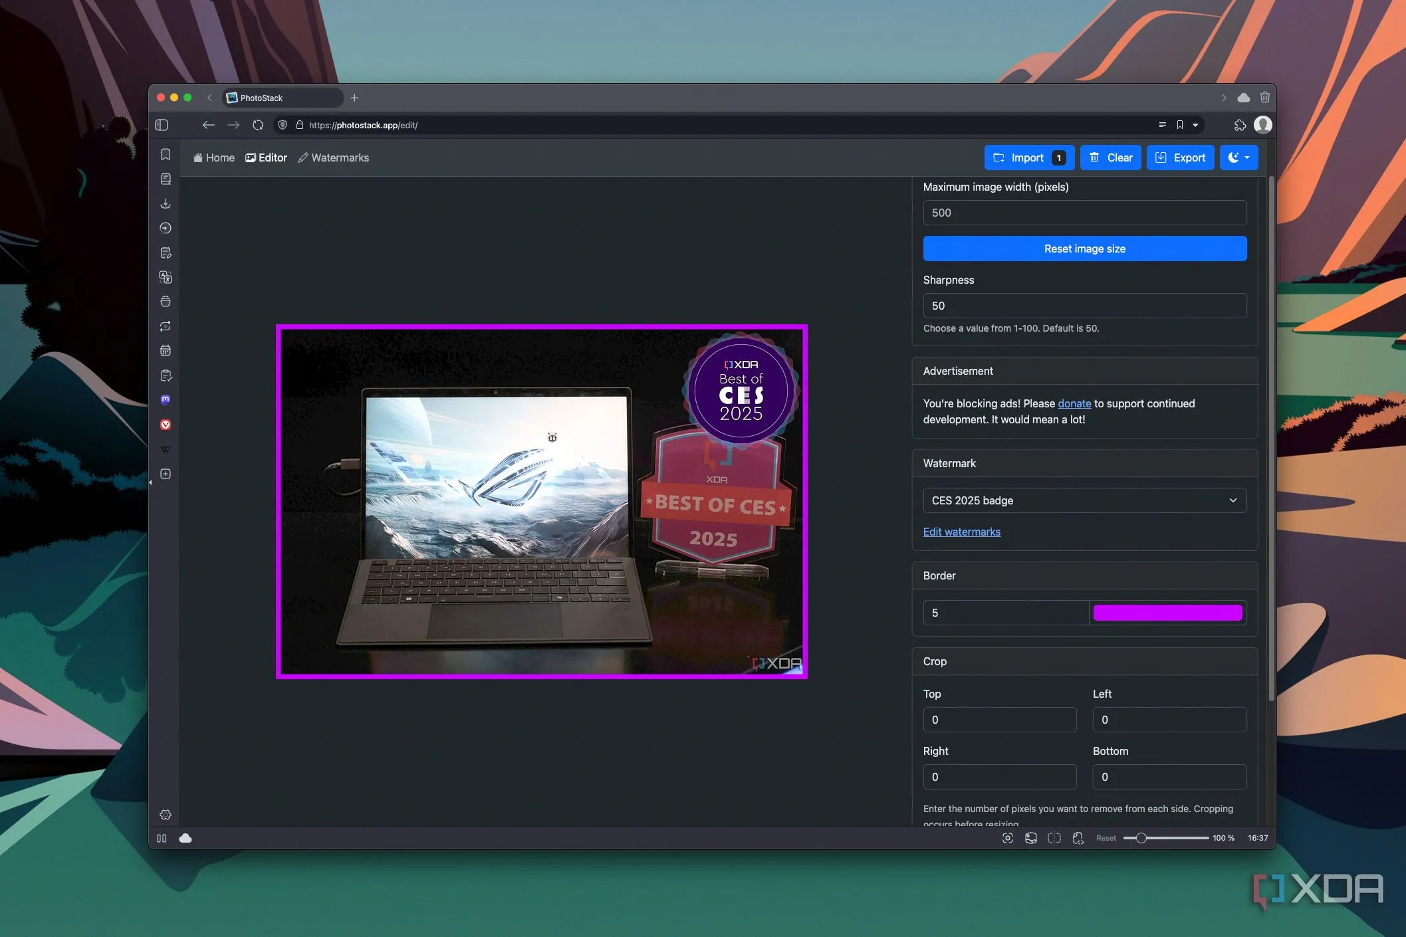The image size is (1406, 937).
Task: Click the Reset image size button
Action: coord(1084,249)
